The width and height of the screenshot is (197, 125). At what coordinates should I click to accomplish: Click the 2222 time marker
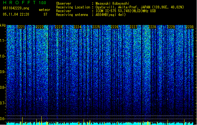coord(40,27)
